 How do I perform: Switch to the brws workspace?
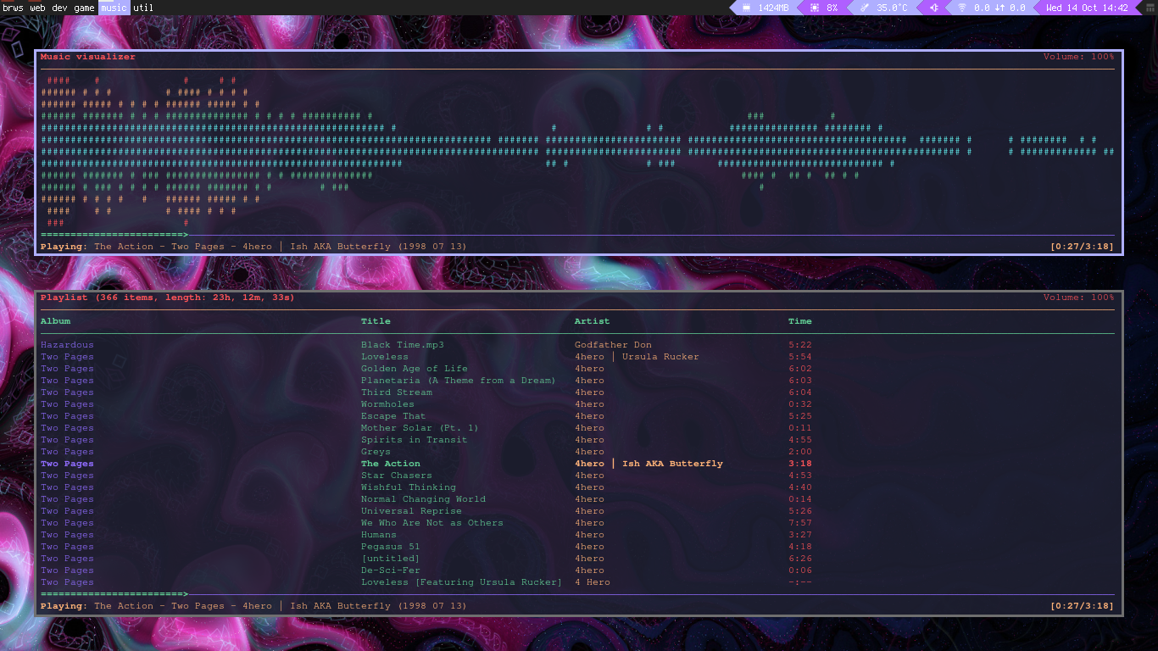[13, 8]
